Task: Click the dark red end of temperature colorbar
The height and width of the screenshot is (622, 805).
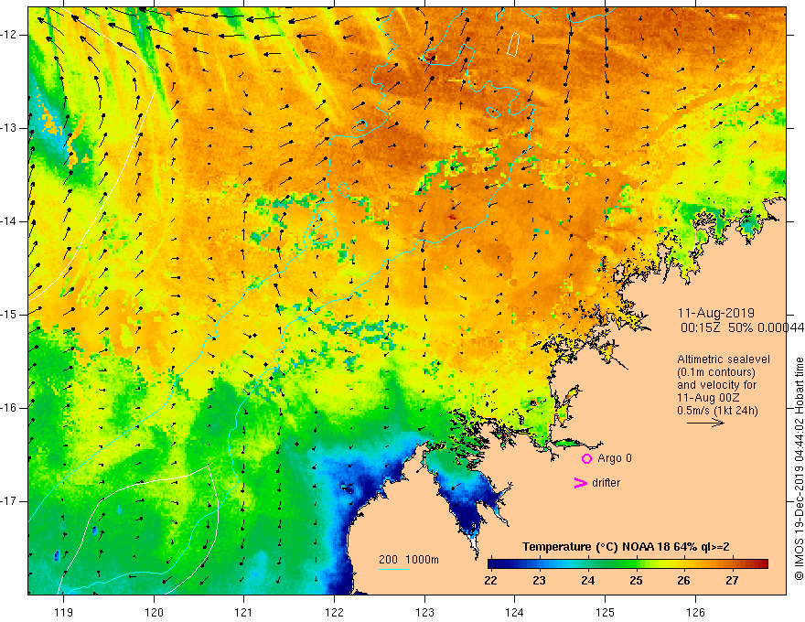Action: point(762,564)
